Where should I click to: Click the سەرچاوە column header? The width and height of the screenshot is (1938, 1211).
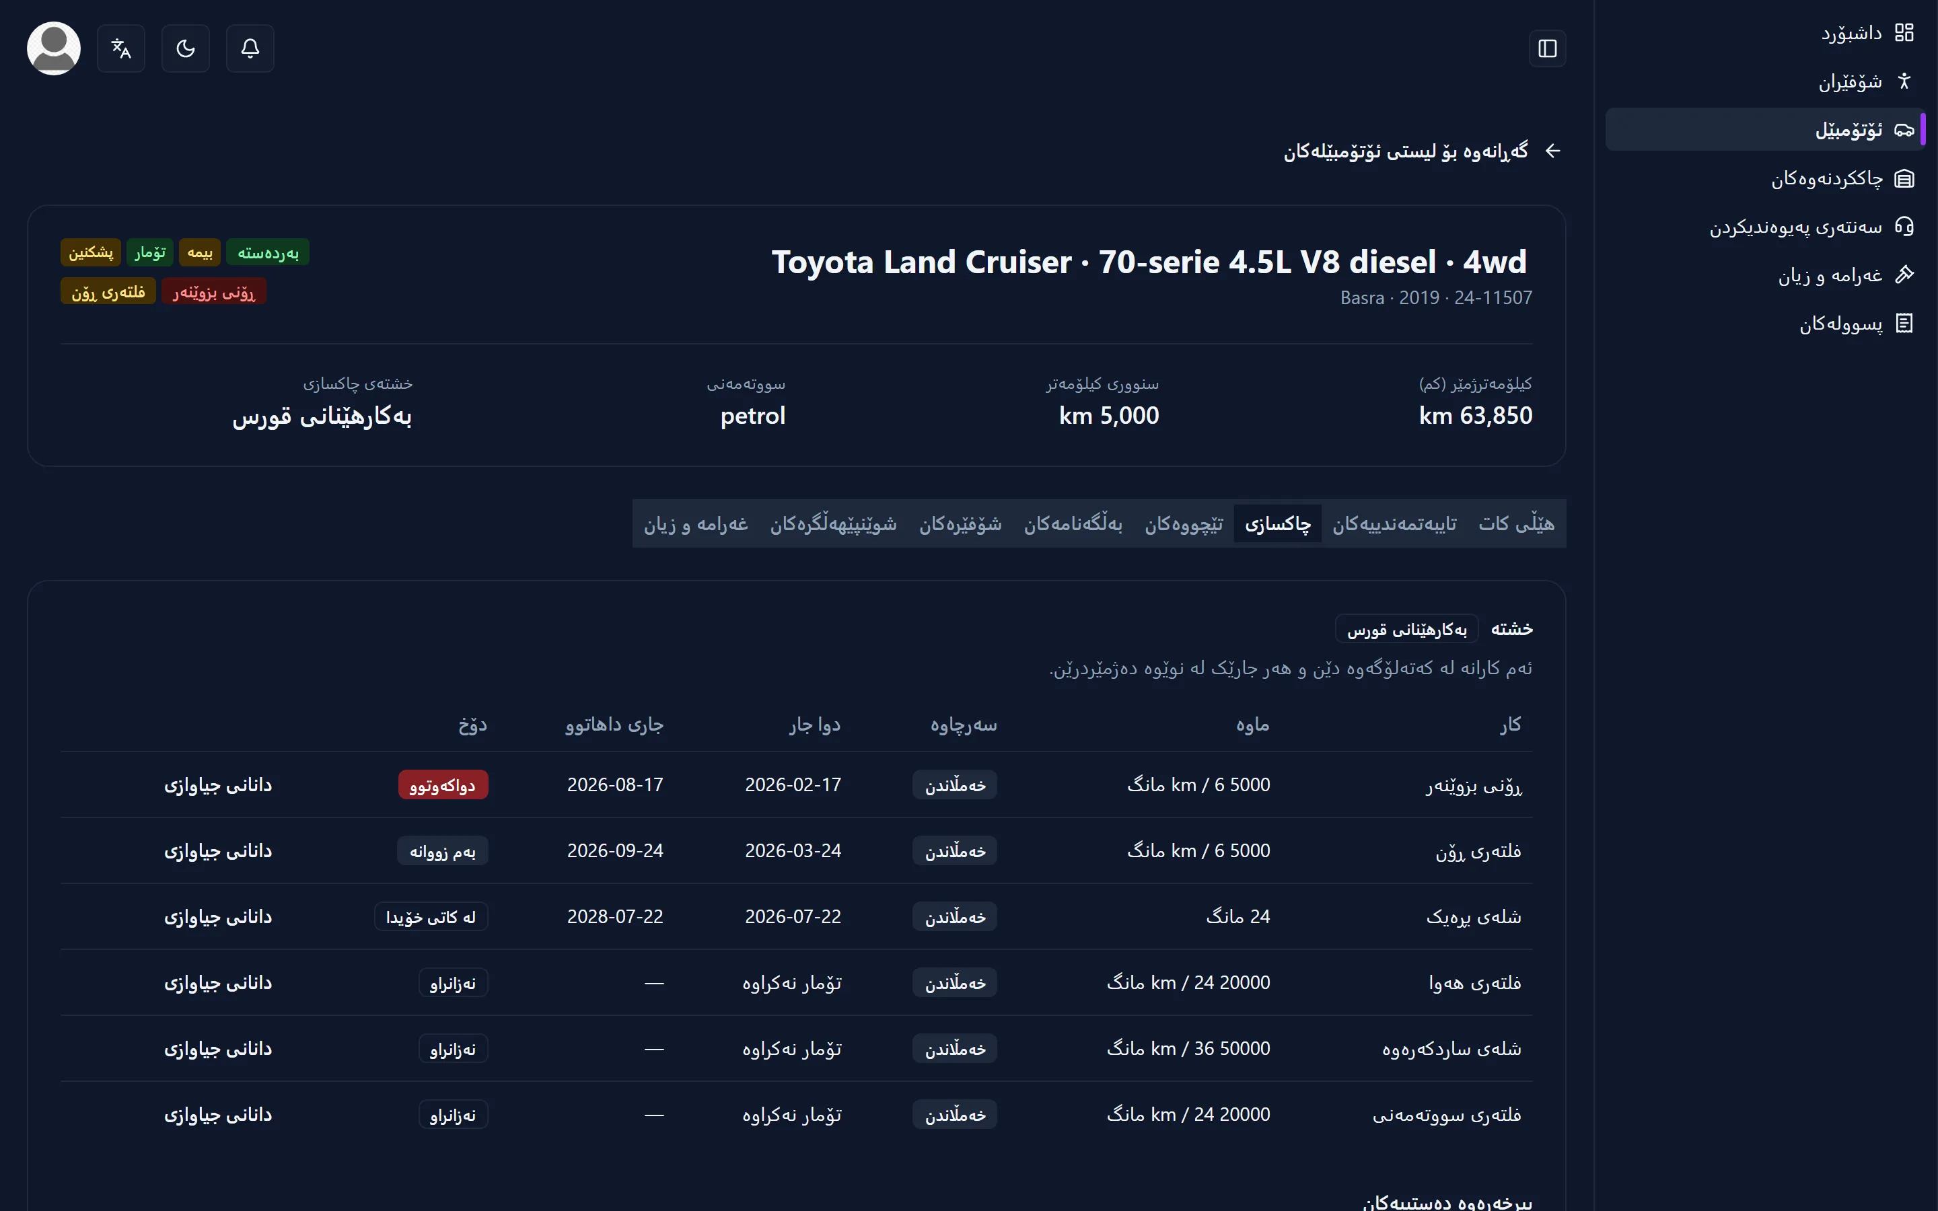pyautogui.click(x=964, y=725)
